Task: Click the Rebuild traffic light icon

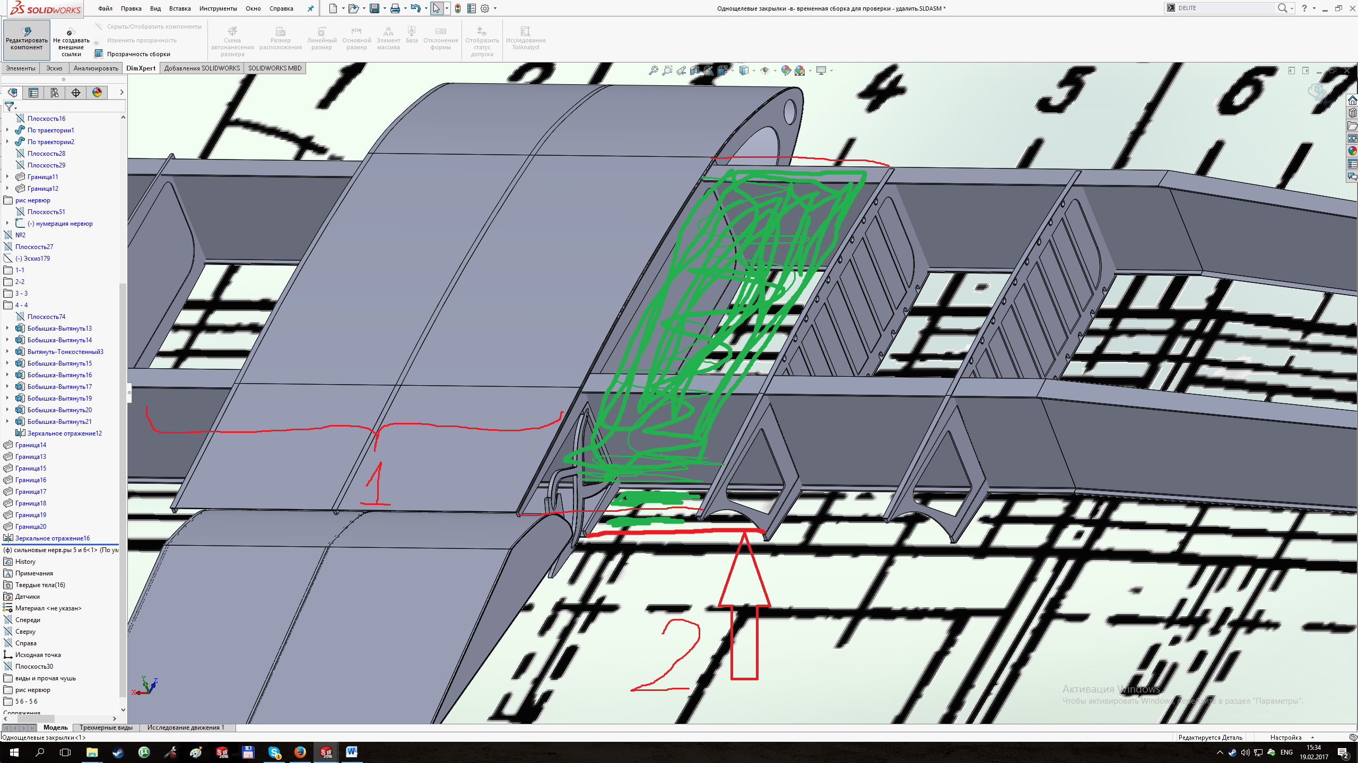Action: 458,8
